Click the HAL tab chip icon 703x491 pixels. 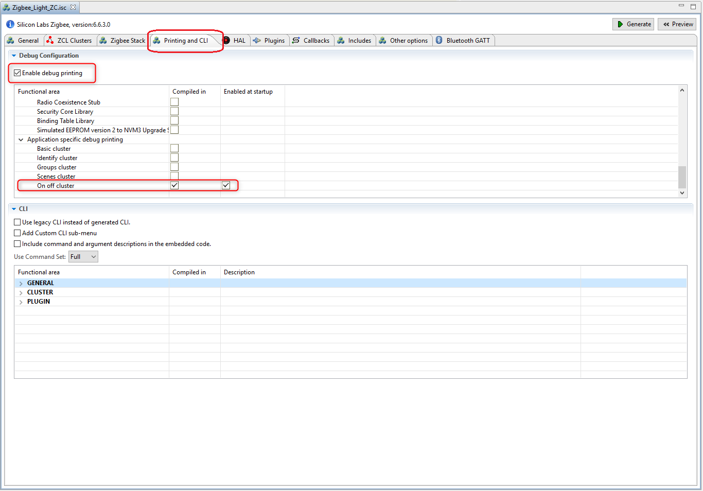coord(226,40)
